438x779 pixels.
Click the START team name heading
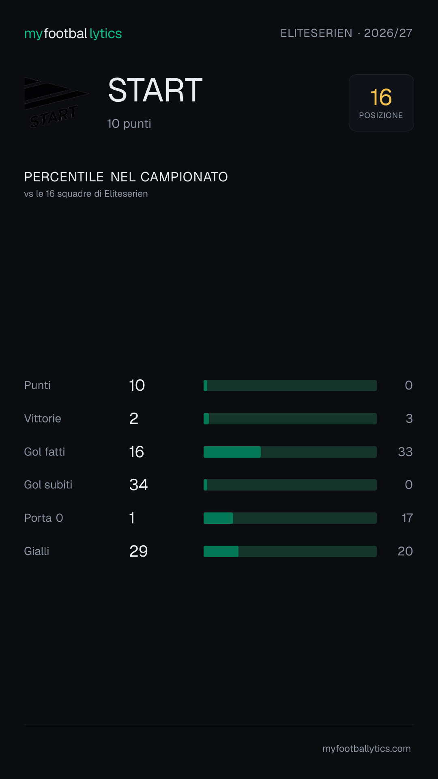pos(155,90)
